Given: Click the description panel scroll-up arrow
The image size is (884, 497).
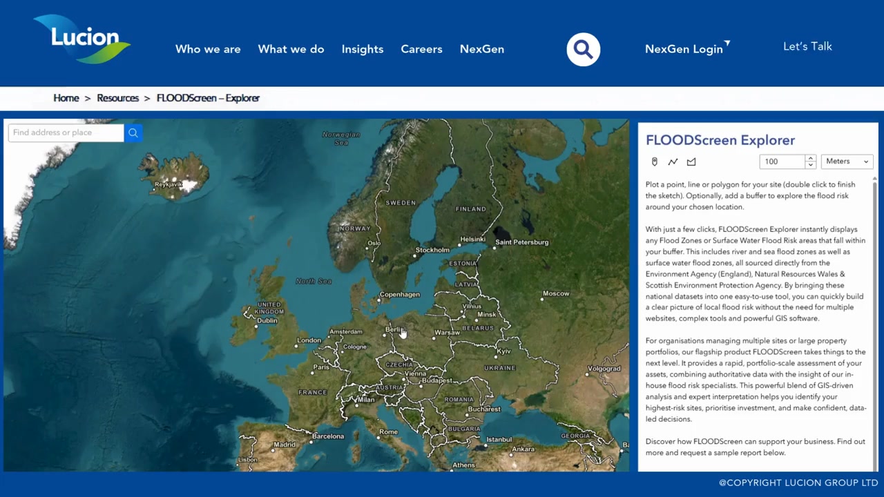Looking at the screenshot, I should pyautogui.click(x=874, y=180).
